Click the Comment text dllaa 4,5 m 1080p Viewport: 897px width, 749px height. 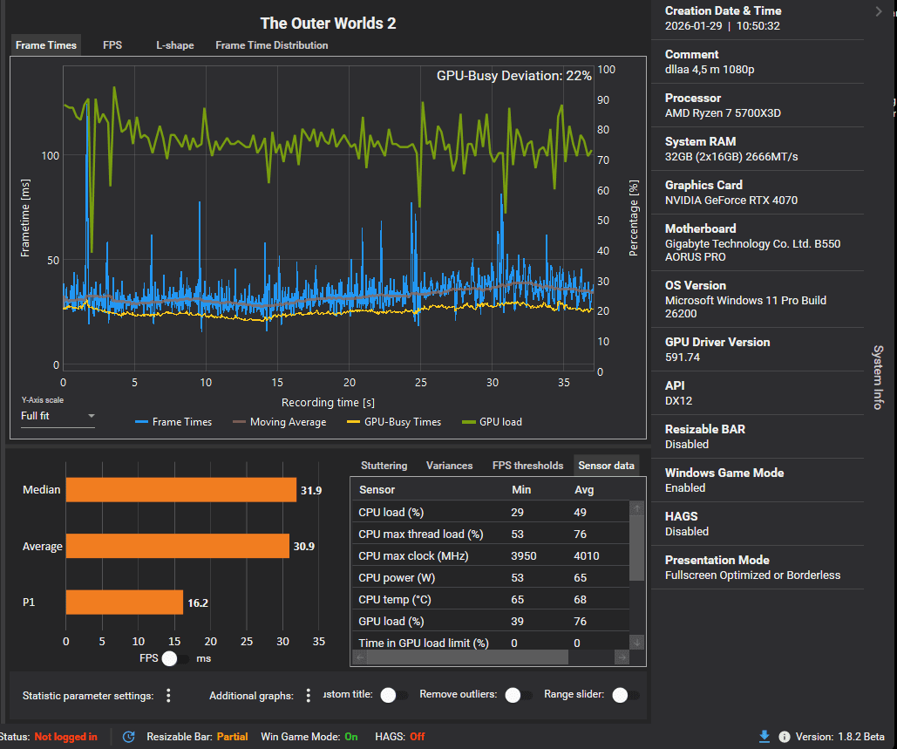pos(710,69)
